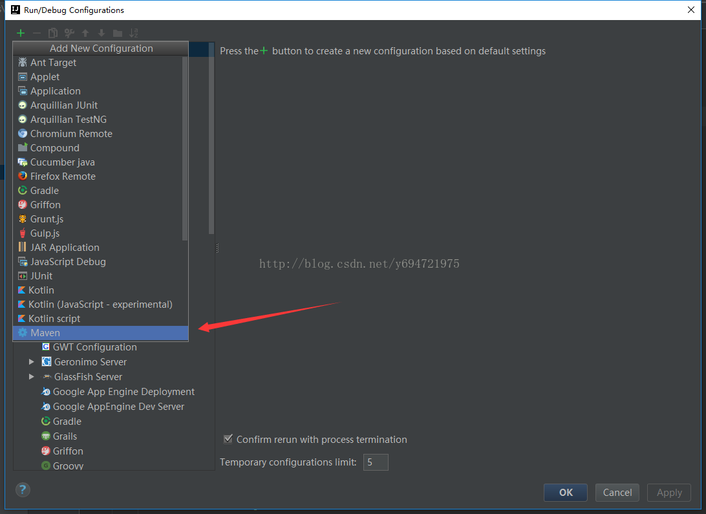The width and height of the screenshot is (706, 514).
Task: Click the Remove Configuration minus icon
Action: (37, 33)
